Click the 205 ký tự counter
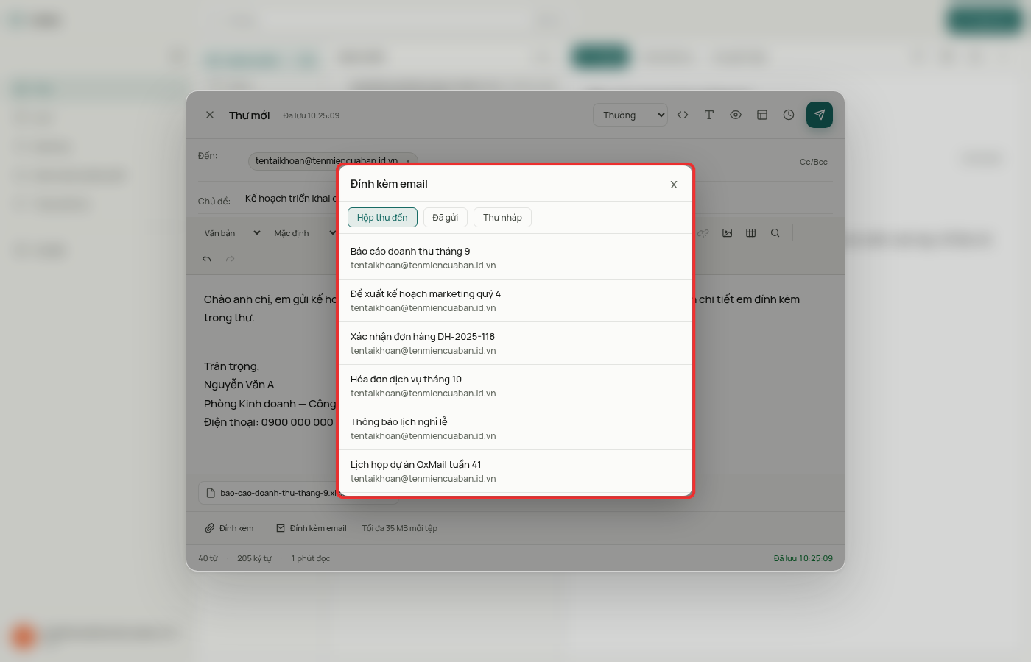1031x662 pixels. [254, 558]
